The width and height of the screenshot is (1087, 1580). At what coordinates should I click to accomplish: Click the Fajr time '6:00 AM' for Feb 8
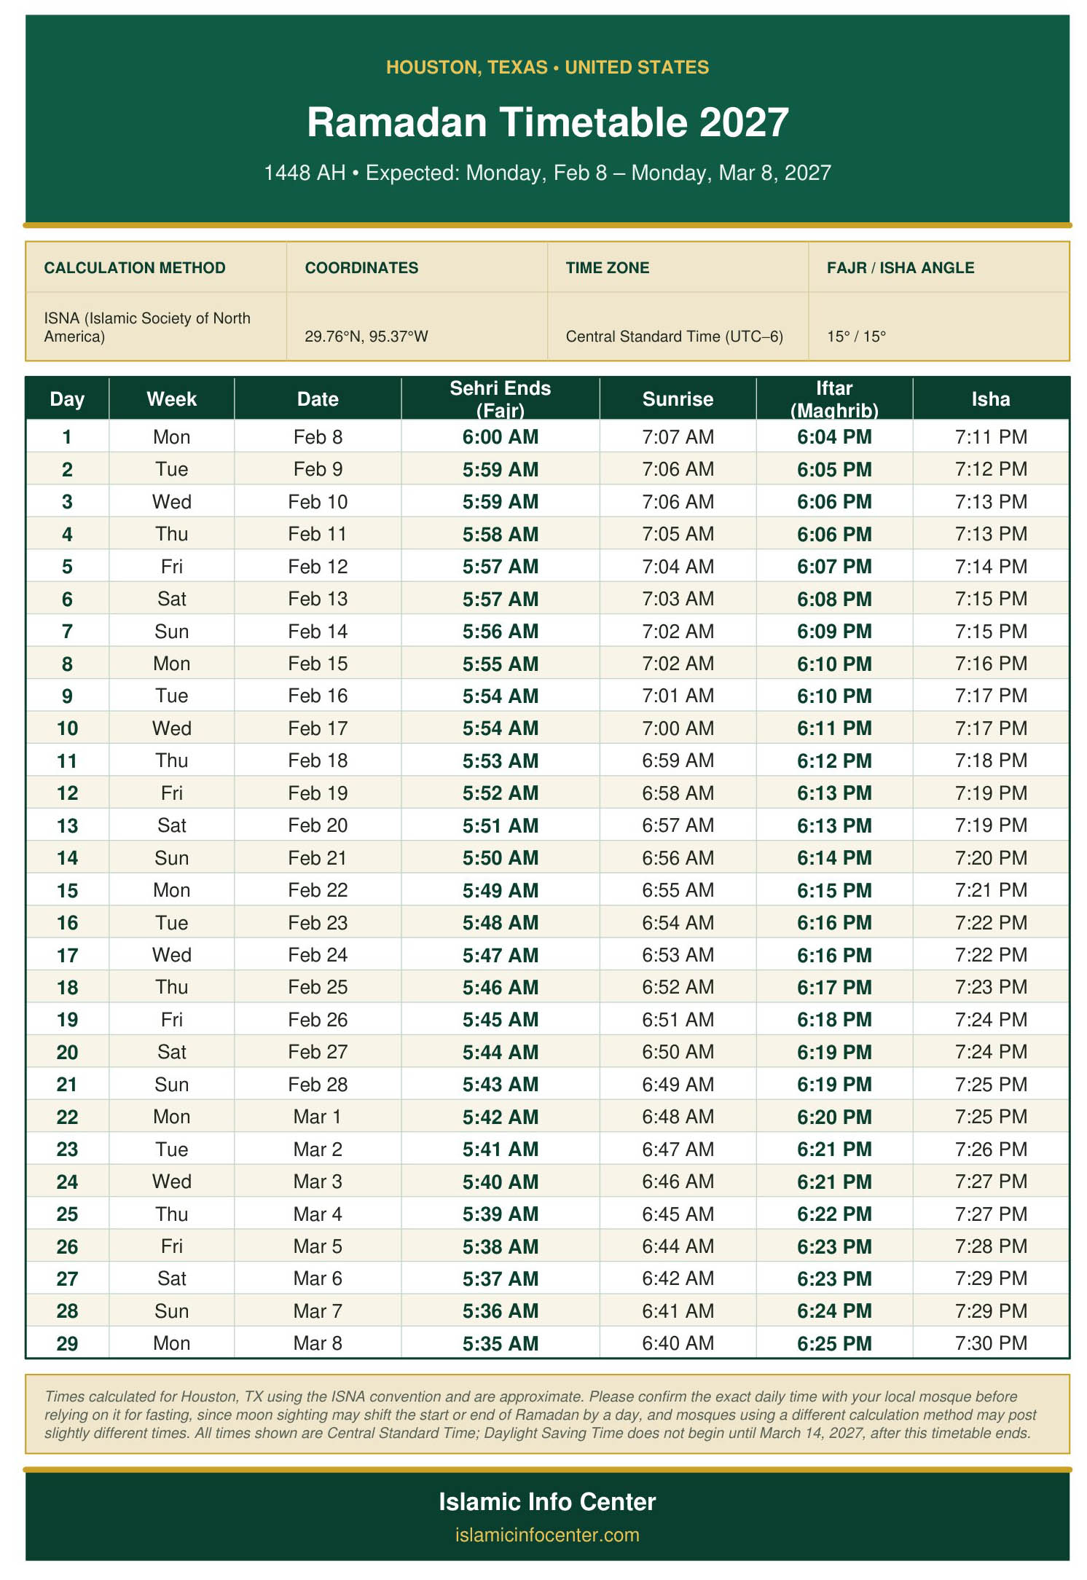[x=500, y=437]
